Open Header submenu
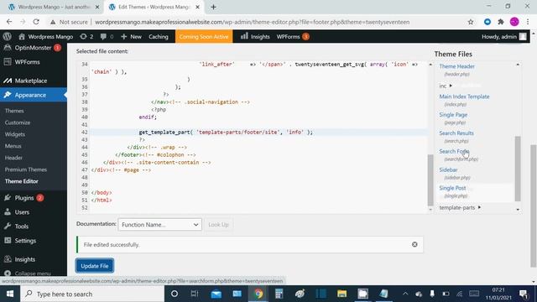Viewport: 537px width, 302px height. [x=13, y=158]
